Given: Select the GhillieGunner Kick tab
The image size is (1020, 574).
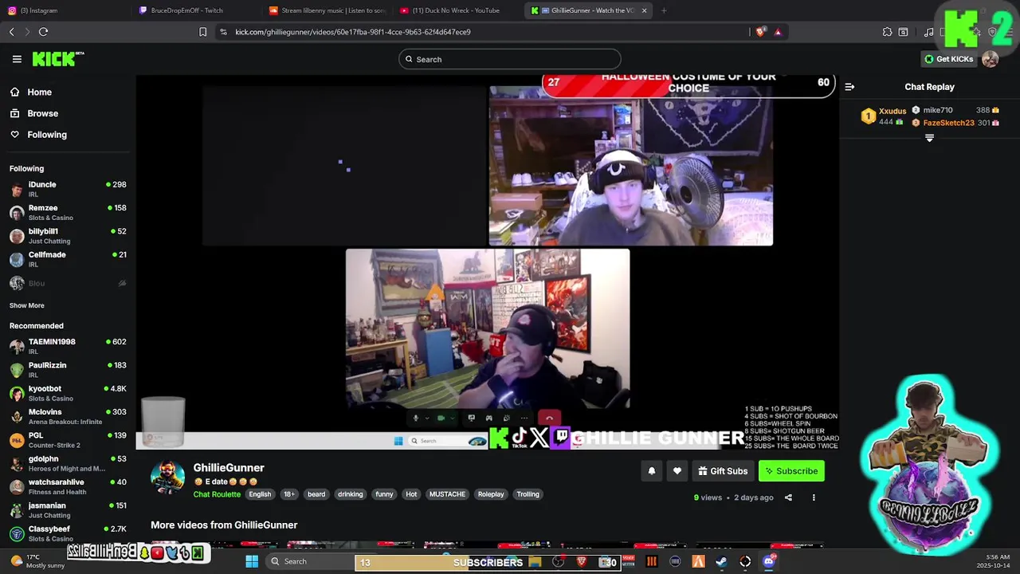Looking at the screenshot, I should tap(588, 10).
